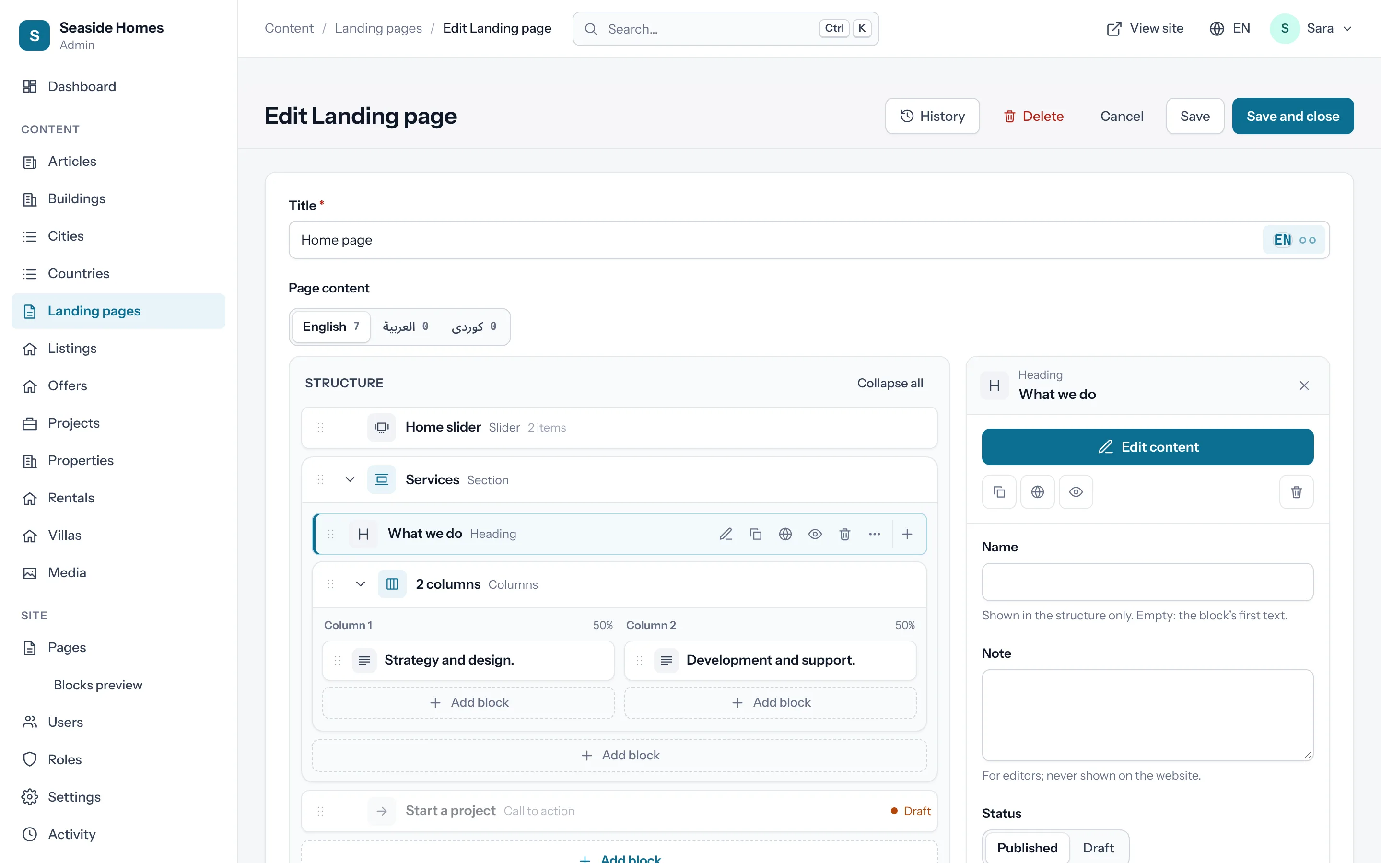Focus the top search box

tap(726, 29)
